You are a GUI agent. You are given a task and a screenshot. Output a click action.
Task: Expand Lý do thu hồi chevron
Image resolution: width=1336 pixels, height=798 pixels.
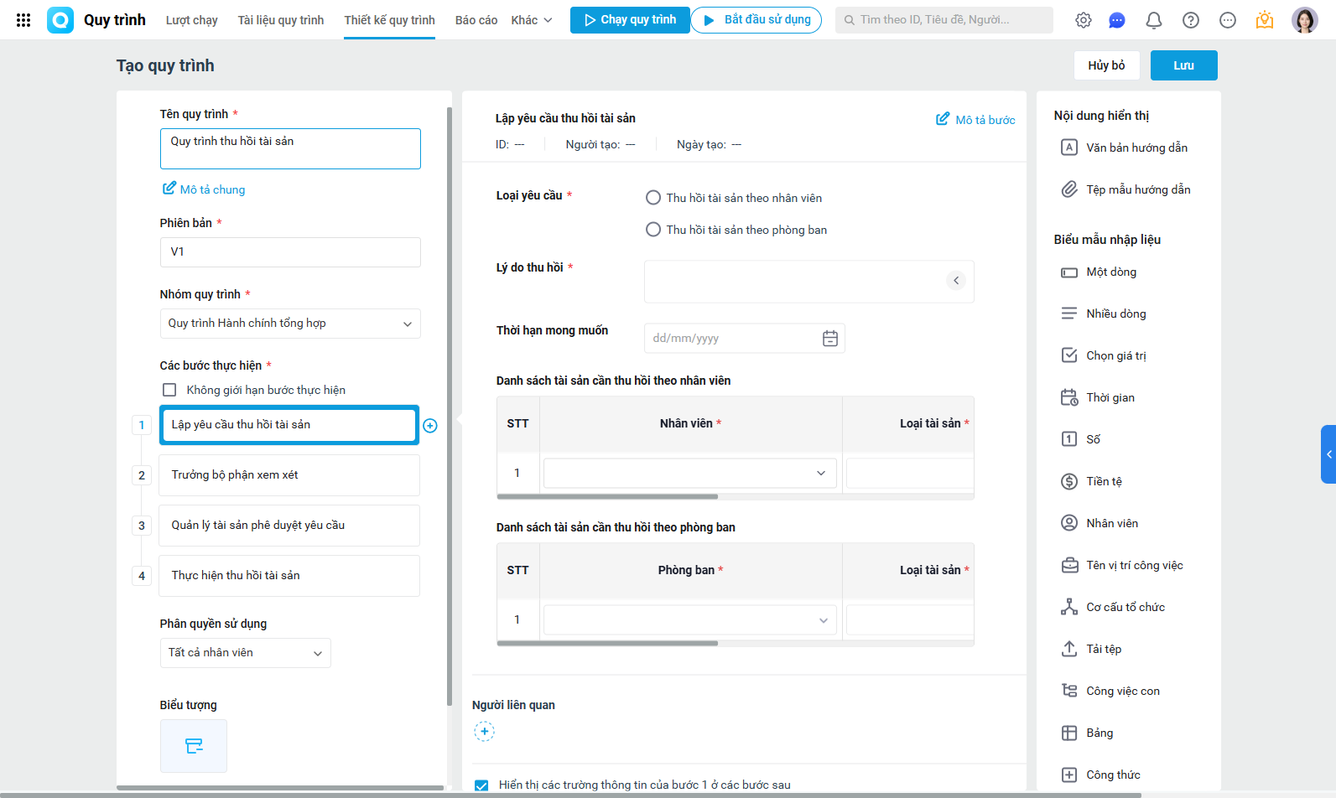(956, 281)
